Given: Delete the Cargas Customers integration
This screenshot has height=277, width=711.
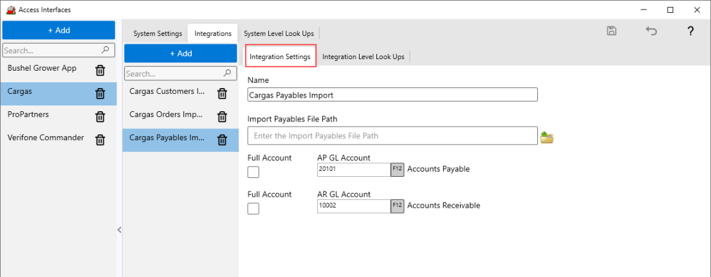Looking at the screenshot, I should pyautogui.click(x=222, y=93).
